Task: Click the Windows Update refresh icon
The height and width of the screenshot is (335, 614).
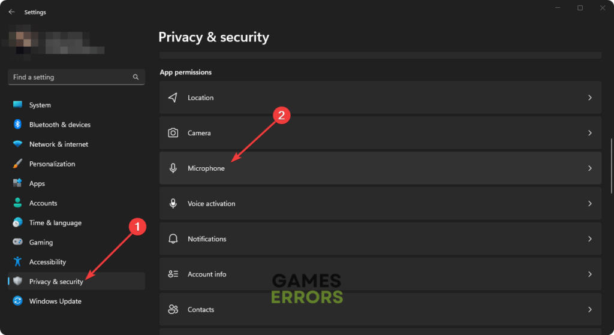Action: pos(18,301)
